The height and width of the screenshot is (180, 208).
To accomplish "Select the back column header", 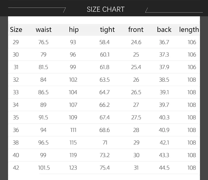I will [164, 30].
